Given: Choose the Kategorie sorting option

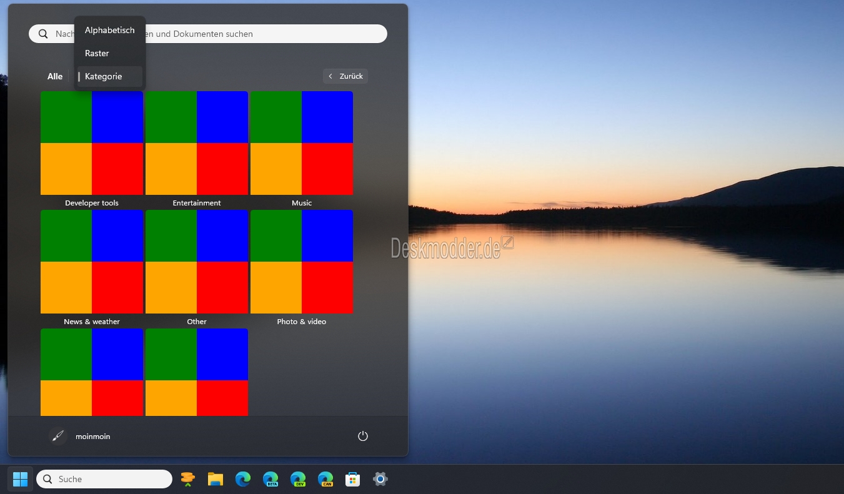Looking at the screenshot, I should (103, 76).
